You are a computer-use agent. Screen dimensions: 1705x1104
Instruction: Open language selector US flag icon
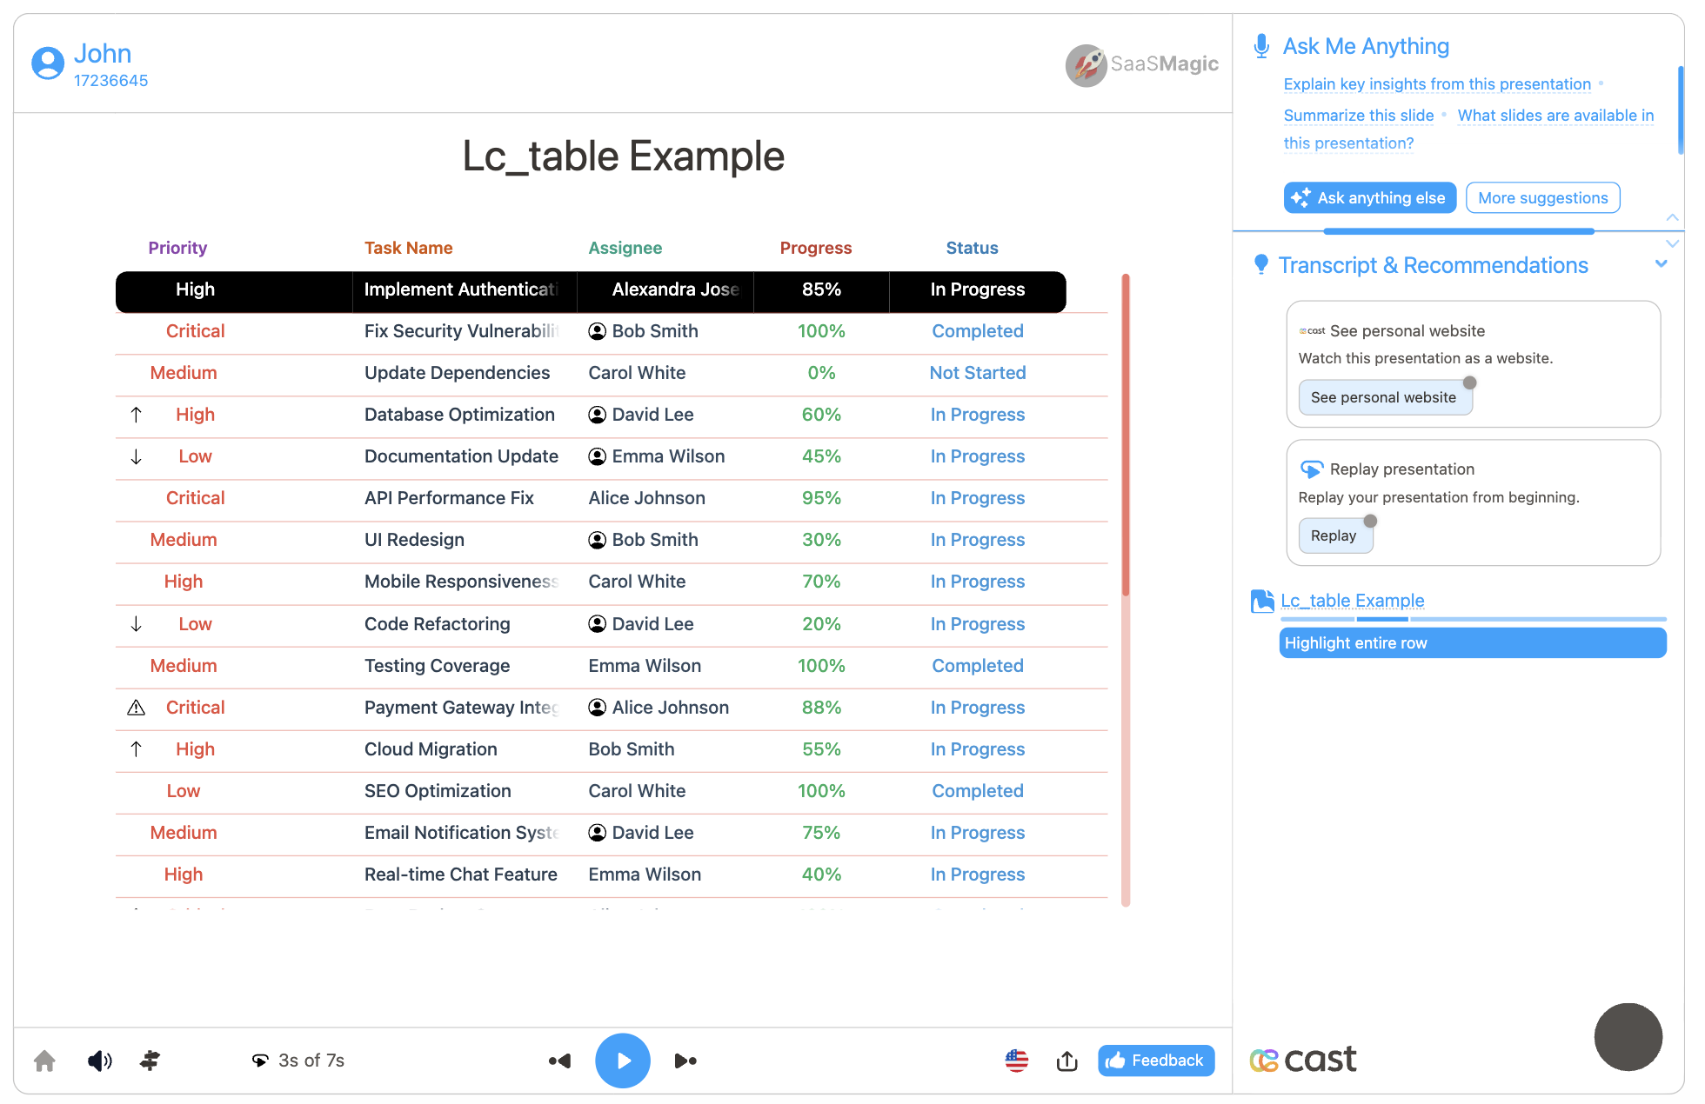(x=1016, y=1061)
